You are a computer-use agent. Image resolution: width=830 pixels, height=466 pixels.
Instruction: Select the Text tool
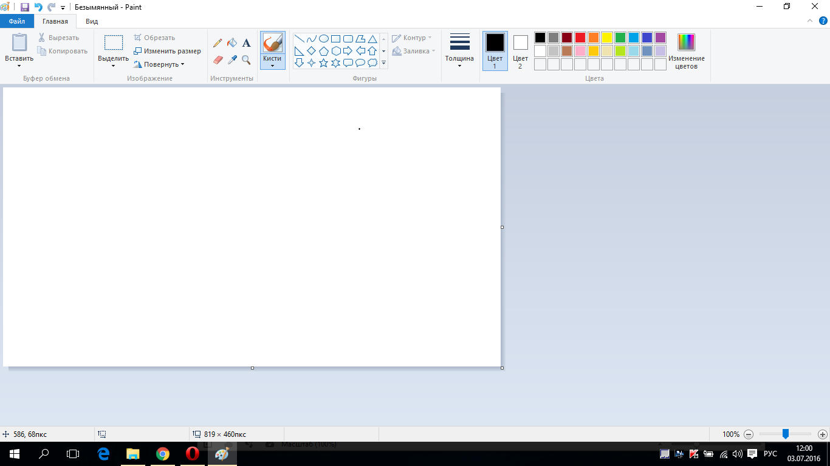246,43
